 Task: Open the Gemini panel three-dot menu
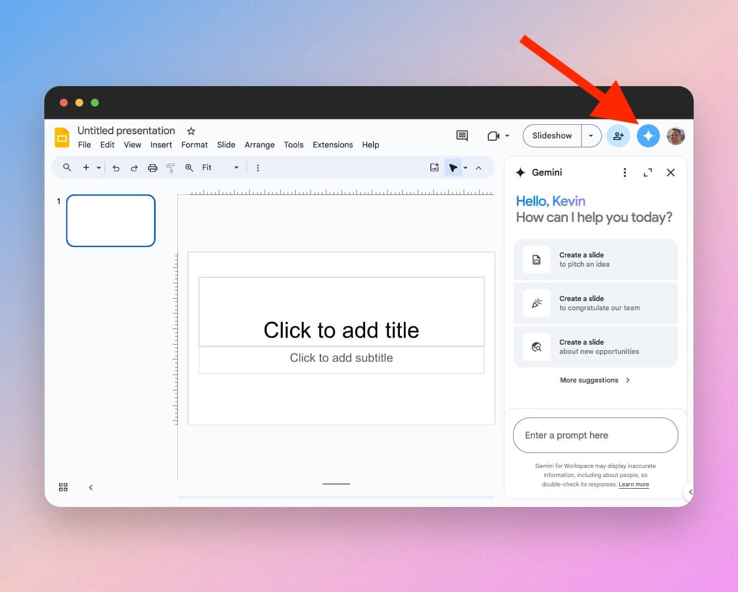tap(625, 172)
